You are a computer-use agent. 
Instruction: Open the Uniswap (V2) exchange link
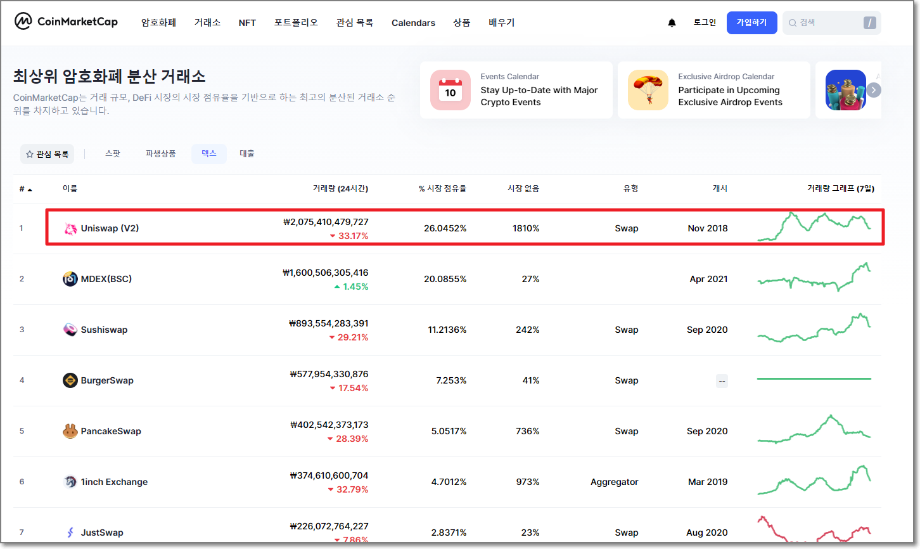(x=110, y=228)
